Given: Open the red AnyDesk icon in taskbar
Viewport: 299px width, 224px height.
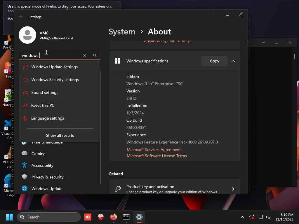Looking at the screenshot, I should click(88, 217).
